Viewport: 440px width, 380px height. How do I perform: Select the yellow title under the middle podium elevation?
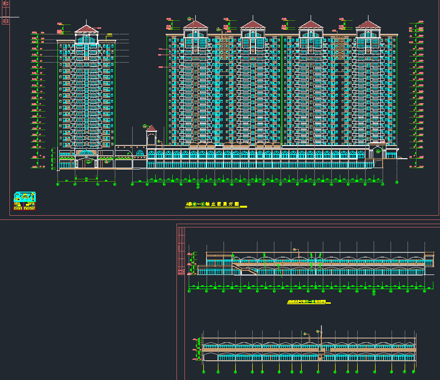tap(309, 302)
